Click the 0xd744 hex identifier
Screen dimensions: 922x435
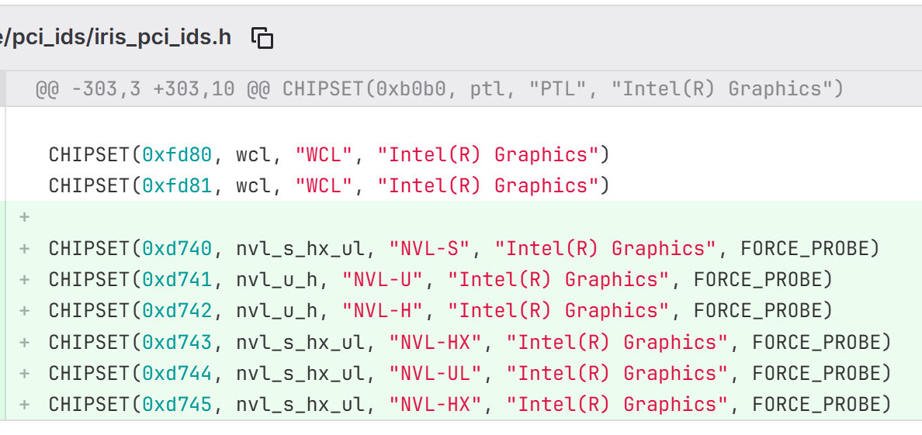click(177, 374)
